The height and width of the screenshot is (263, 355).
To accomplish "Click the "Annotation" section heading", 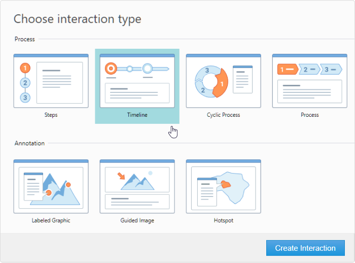I will (29, 143).
